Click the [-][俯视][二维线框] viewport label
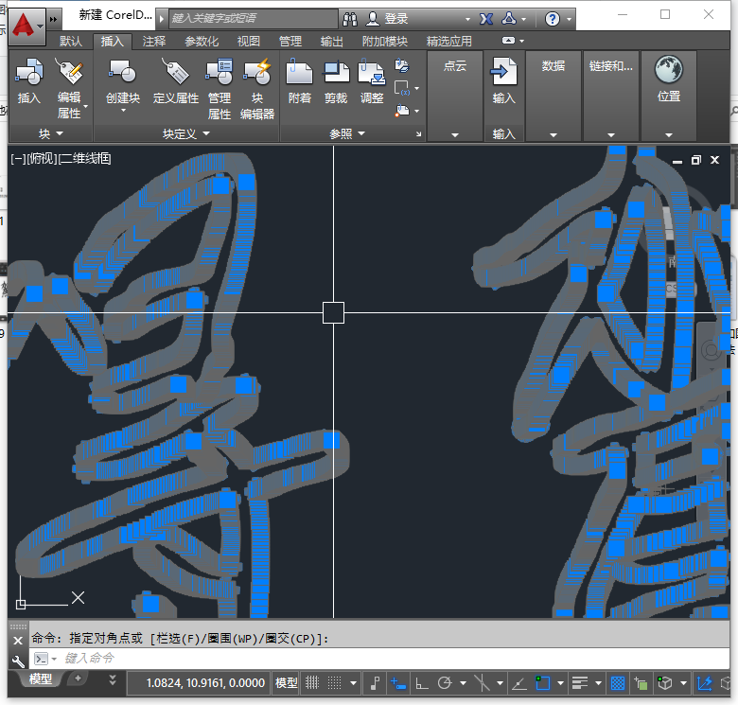The width and height of the screenshot is (738, 705). pyautogui.click(x=61, y=159)
